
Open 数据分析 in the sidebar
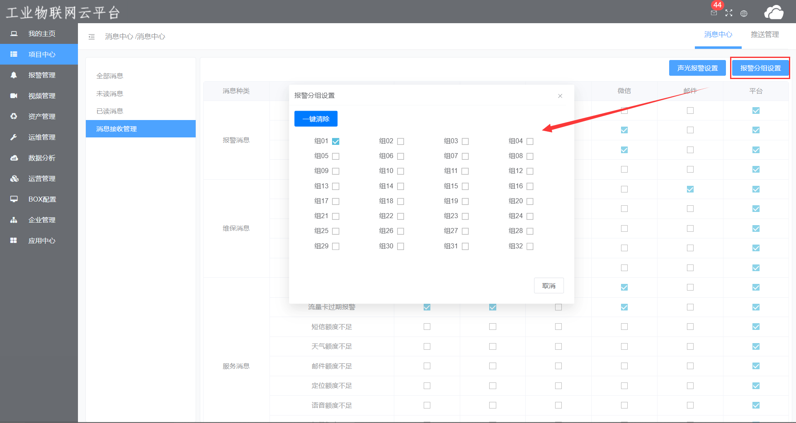41,158
